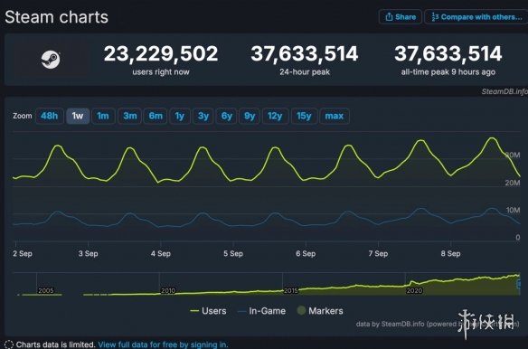Pick the 9y zoom range
This screenshot has width=528, height=349.
pyautogui.click(x=250, y=116)
